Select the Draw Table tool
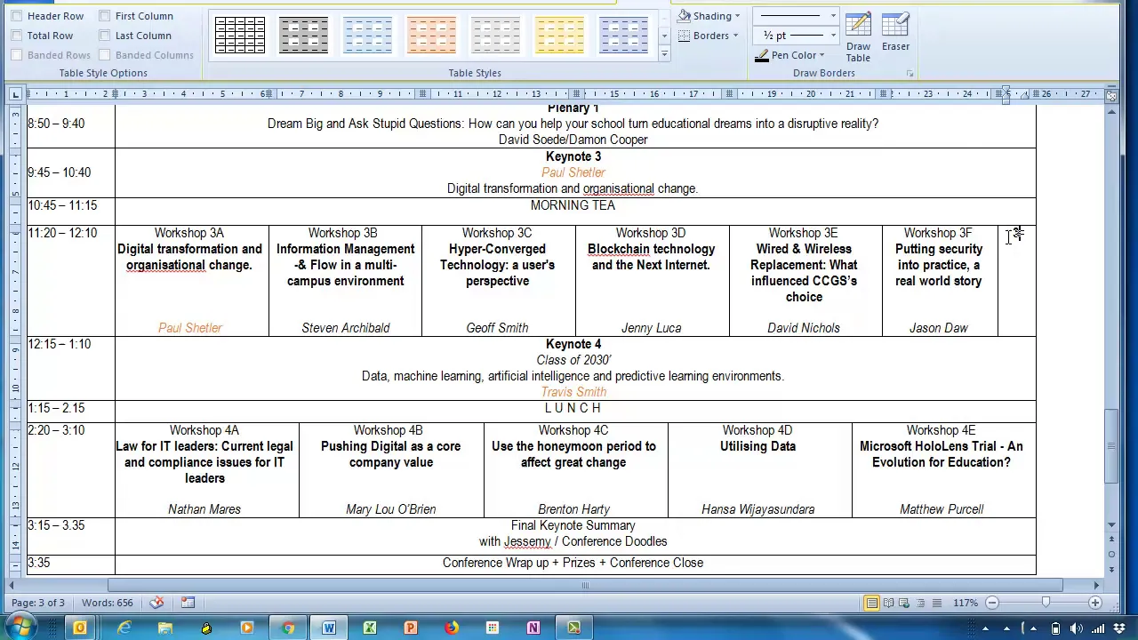 [x=858, y=36]
